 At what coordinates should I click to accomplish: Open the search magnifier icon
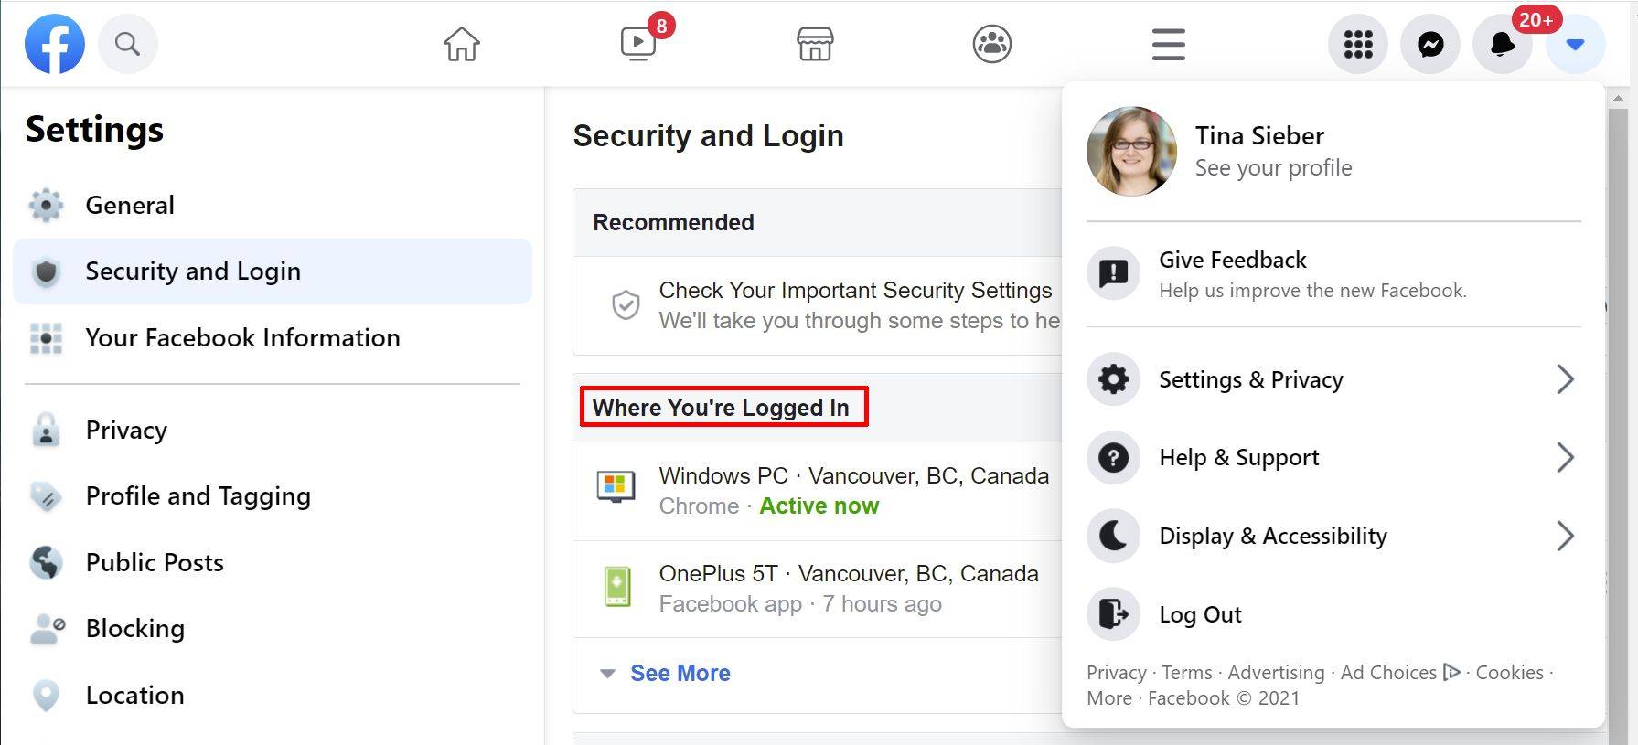click(128, 44)
